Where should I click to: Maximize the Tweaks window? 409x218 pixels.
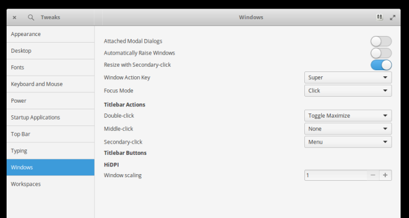point(393,17)
